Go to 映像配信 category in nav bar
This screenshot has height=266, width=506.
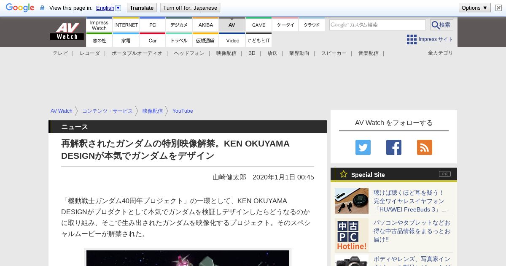(x=226, y=53)
